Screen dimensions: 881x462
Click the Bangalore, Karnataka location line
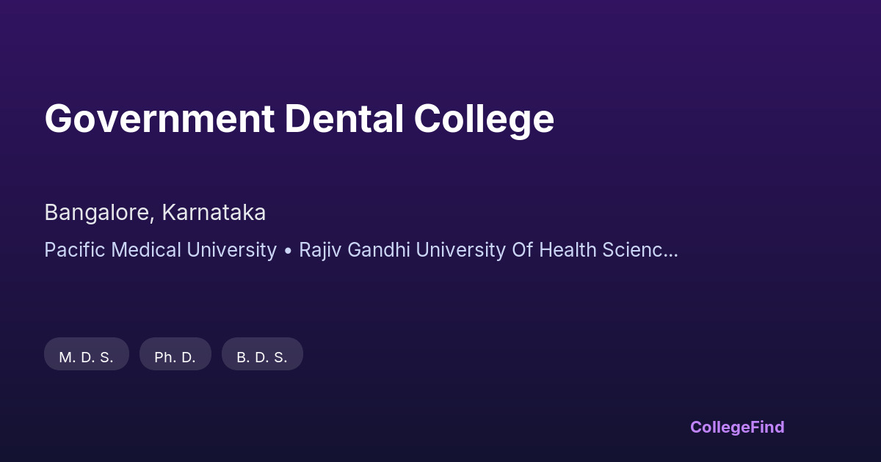click(155, 213)
